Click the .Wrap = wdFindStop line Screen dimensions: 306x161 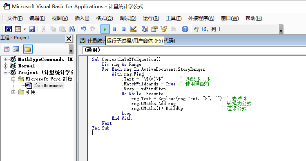[x=144, y=89]
